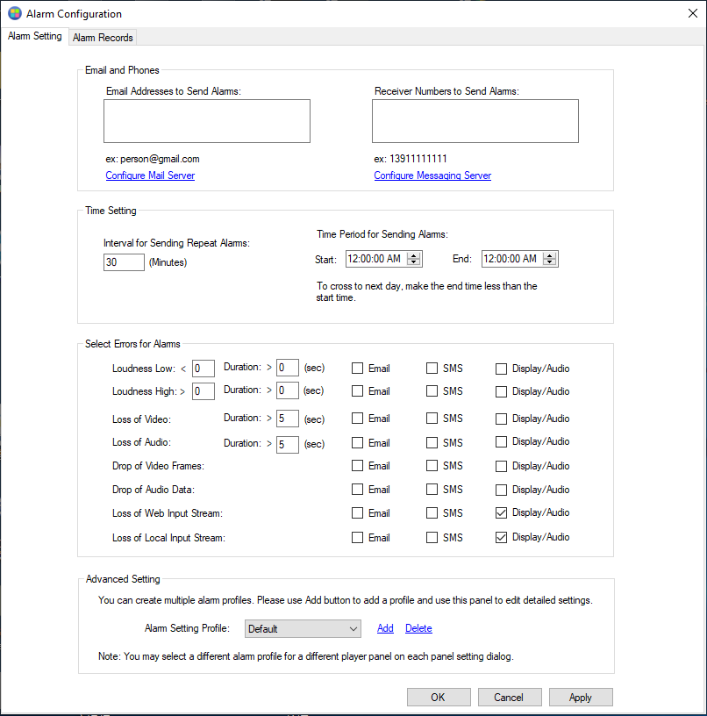Click the Receiver Numbers to Send Alarms box
This screenshot has width=707, height=716.
tap(475, 121)
